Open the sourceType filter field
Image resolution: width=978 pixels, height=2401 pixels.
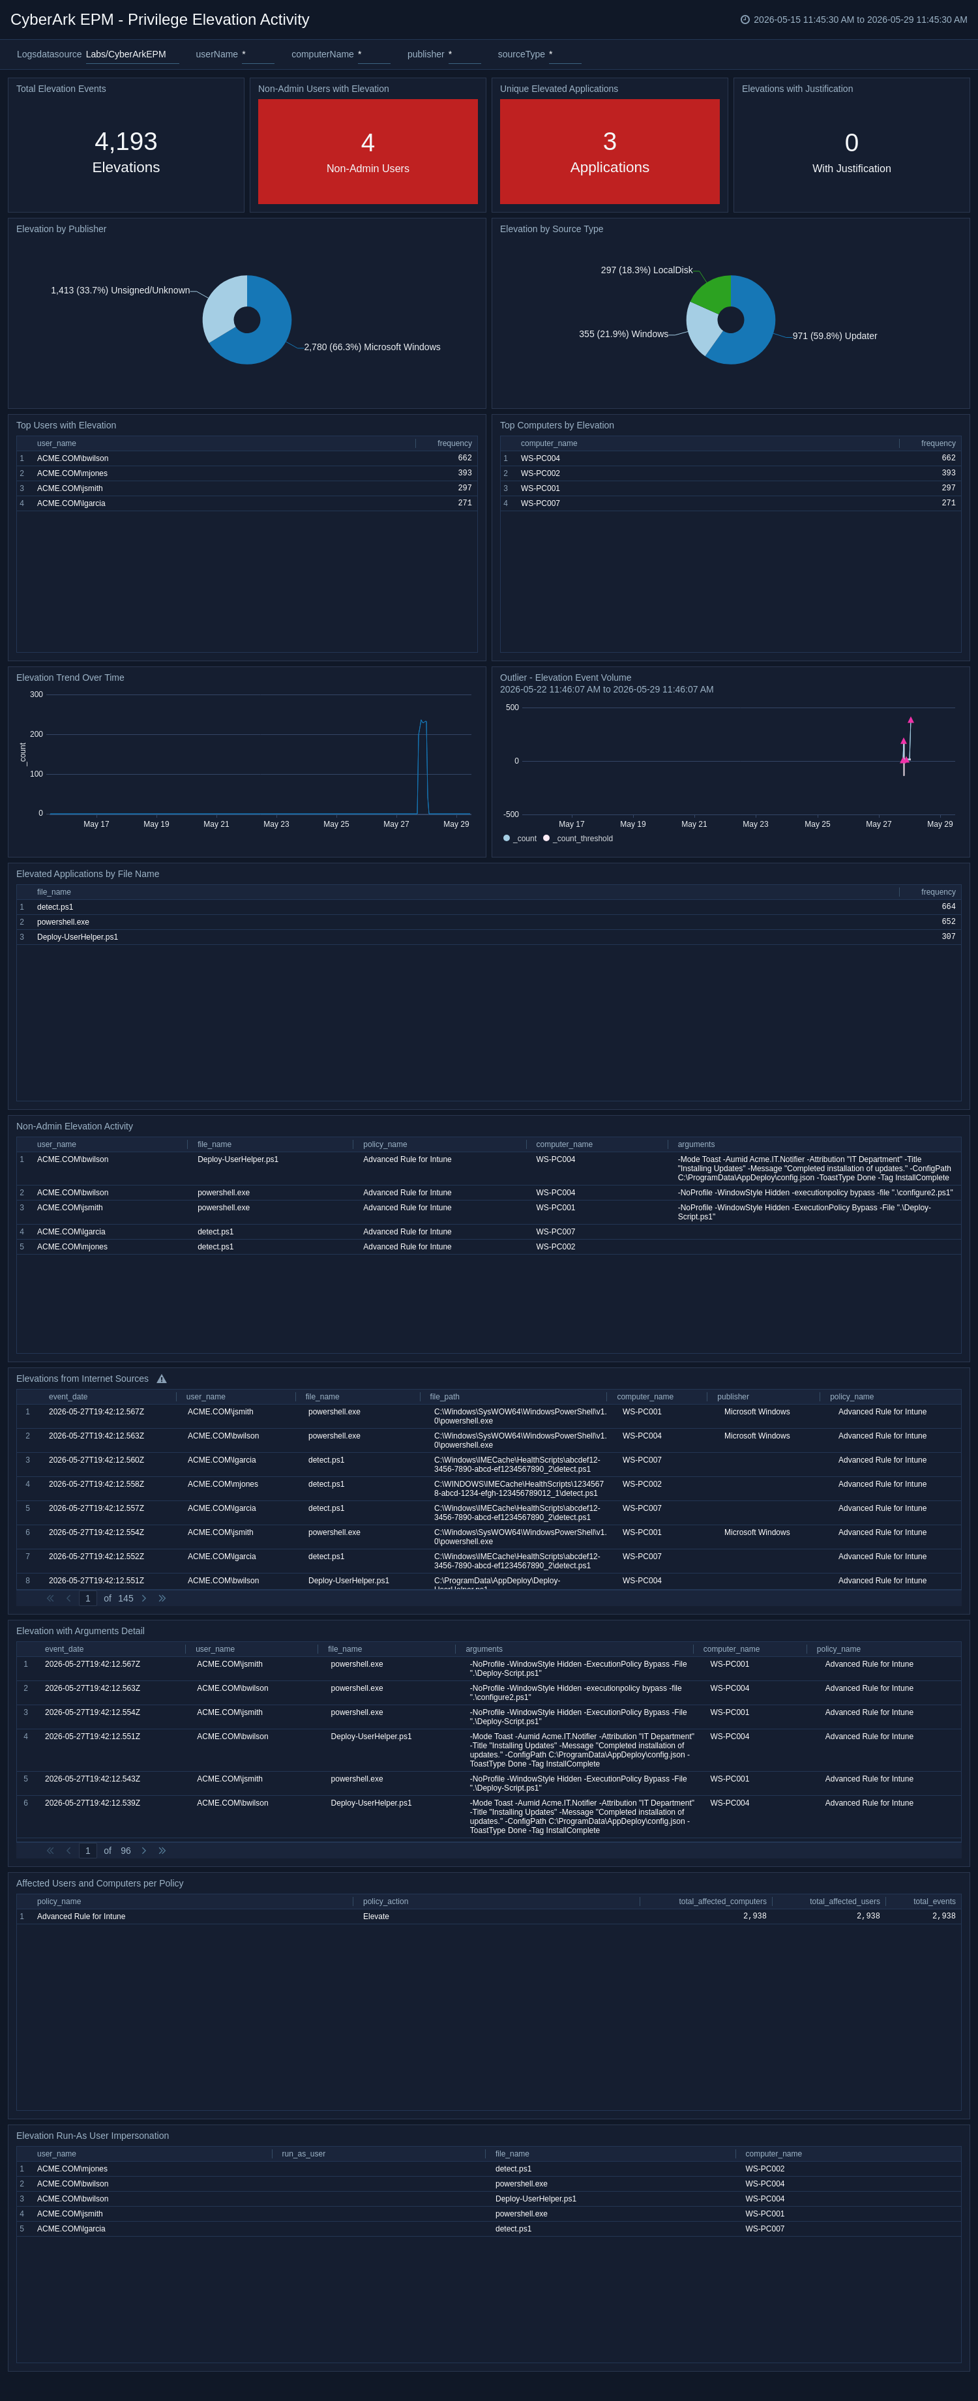565,55
